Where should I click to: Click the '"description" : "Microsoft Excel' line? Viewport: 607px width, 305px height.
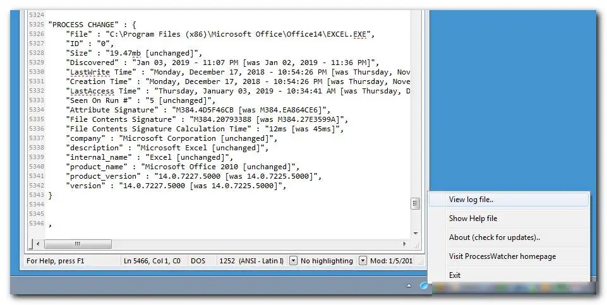167,148
